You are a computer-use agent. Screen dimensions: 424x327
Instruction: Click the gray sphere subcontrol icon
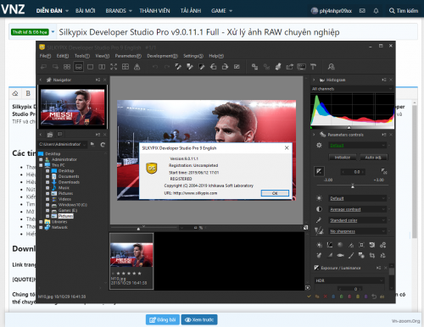[340, 245]
